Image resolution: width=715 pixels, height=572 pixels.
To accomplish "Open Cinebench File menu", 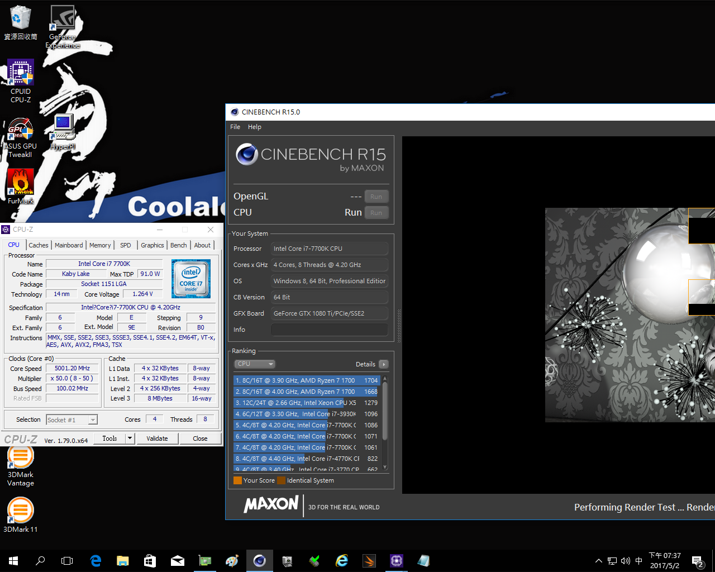I will coord(235,127).
